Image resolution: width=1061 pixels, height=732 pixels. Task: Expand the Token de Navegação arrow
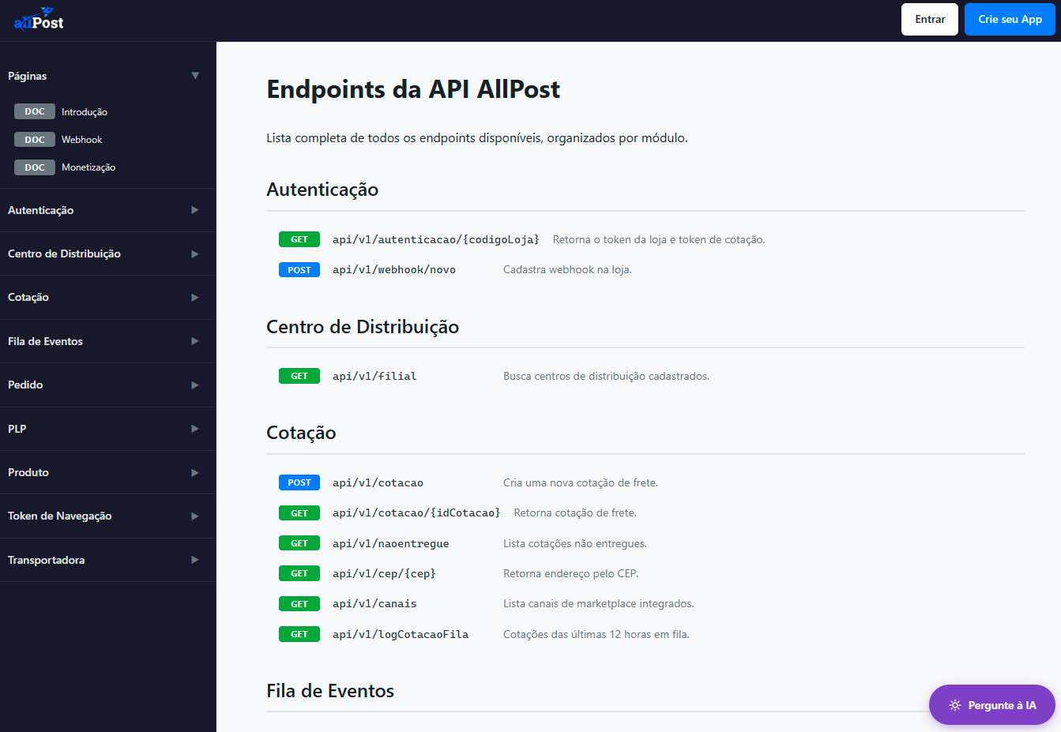[195, 516]
